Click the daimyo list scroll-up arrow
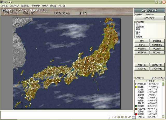Image resolution: width=166 pixels, height=120 pixels. [x=163, y=81]
